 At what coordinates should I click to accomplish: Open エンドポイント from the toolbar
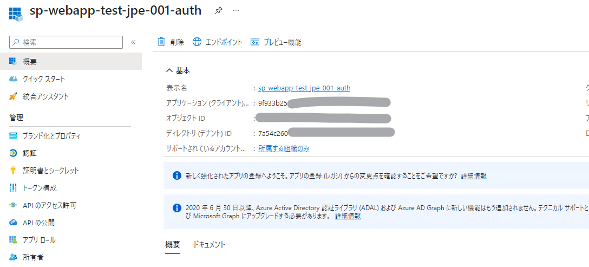click(x=224, y=42)
